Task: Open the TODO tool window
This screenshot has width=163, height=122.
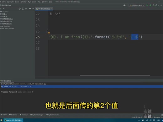Action: coord(4,115)
